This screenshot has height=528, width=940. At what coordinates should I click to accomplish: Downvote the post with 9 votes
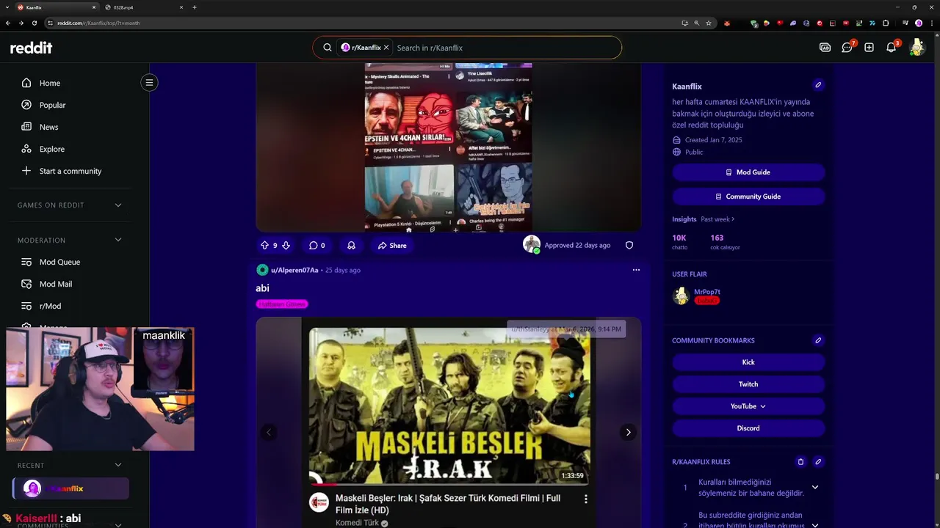pos(286,246)
